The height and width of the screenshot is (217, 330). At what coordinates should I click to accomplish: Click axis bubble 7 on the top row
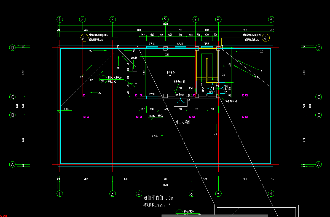coord(195,19)
